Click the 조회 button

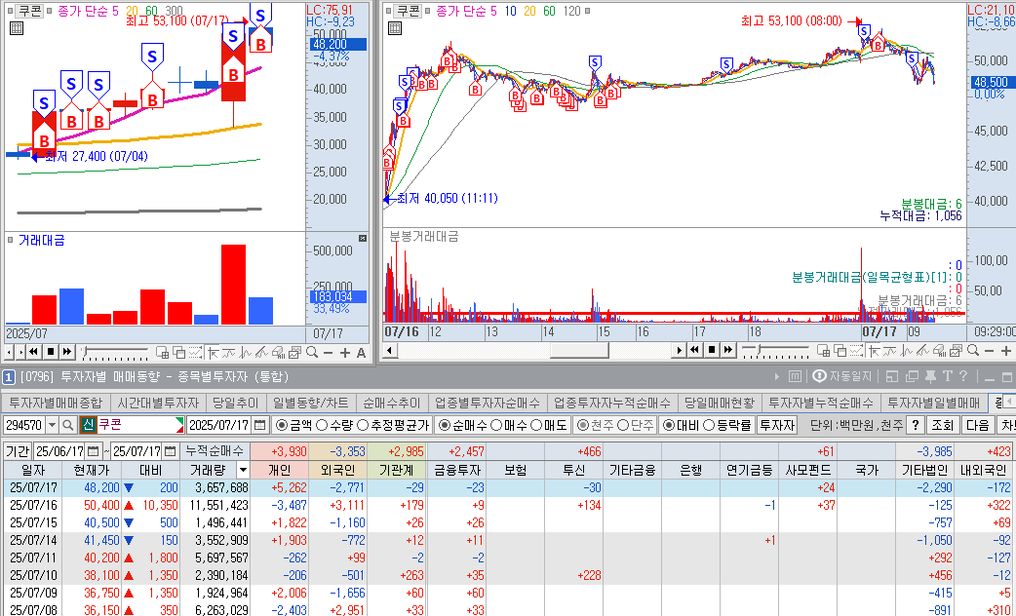tap(942, 426)
